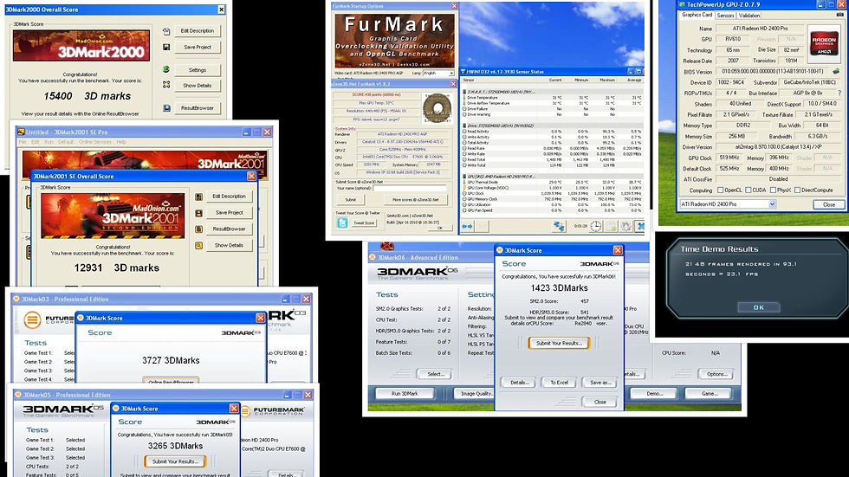
Task: Enable the PhysX checkbox in GPU-Z
Action: click(x=773, y=190)
